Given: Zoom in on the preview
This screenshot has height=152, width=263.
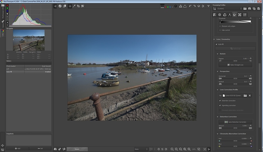Looking at the screenshot, I should [176, 149].
